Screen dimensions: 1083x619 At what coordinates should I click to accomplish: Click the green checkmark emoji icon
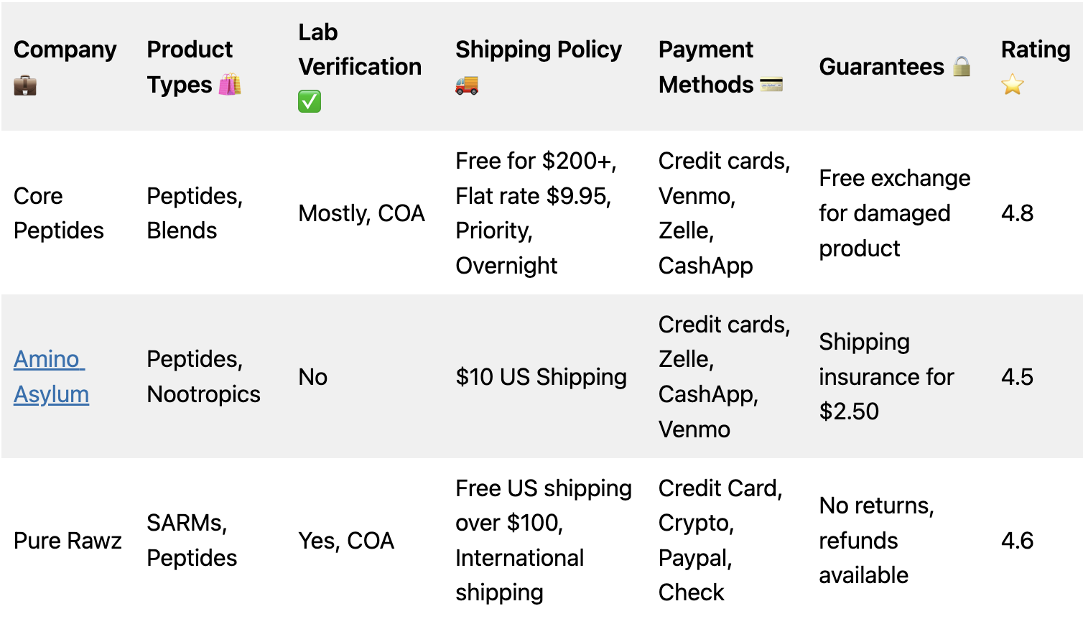[310, 101]
